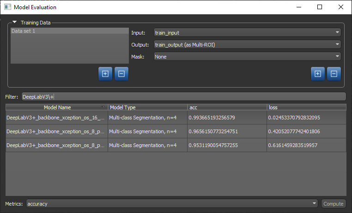Open the Input train_input dropdown
This screenshot has width=352, height=213.
coord(247,33)
